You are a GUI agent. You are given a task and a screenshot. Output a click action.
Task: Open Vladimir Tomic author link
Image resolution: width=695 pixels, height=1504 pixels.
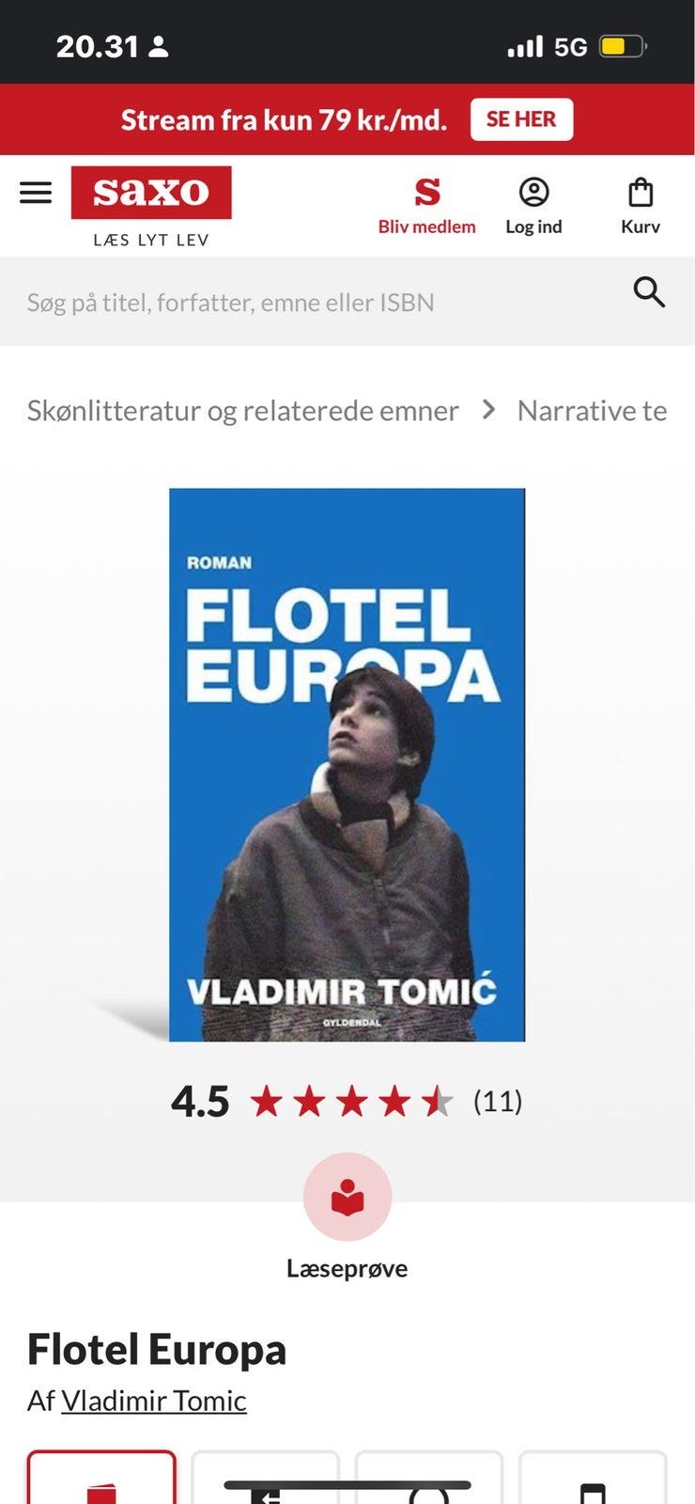154,1401
